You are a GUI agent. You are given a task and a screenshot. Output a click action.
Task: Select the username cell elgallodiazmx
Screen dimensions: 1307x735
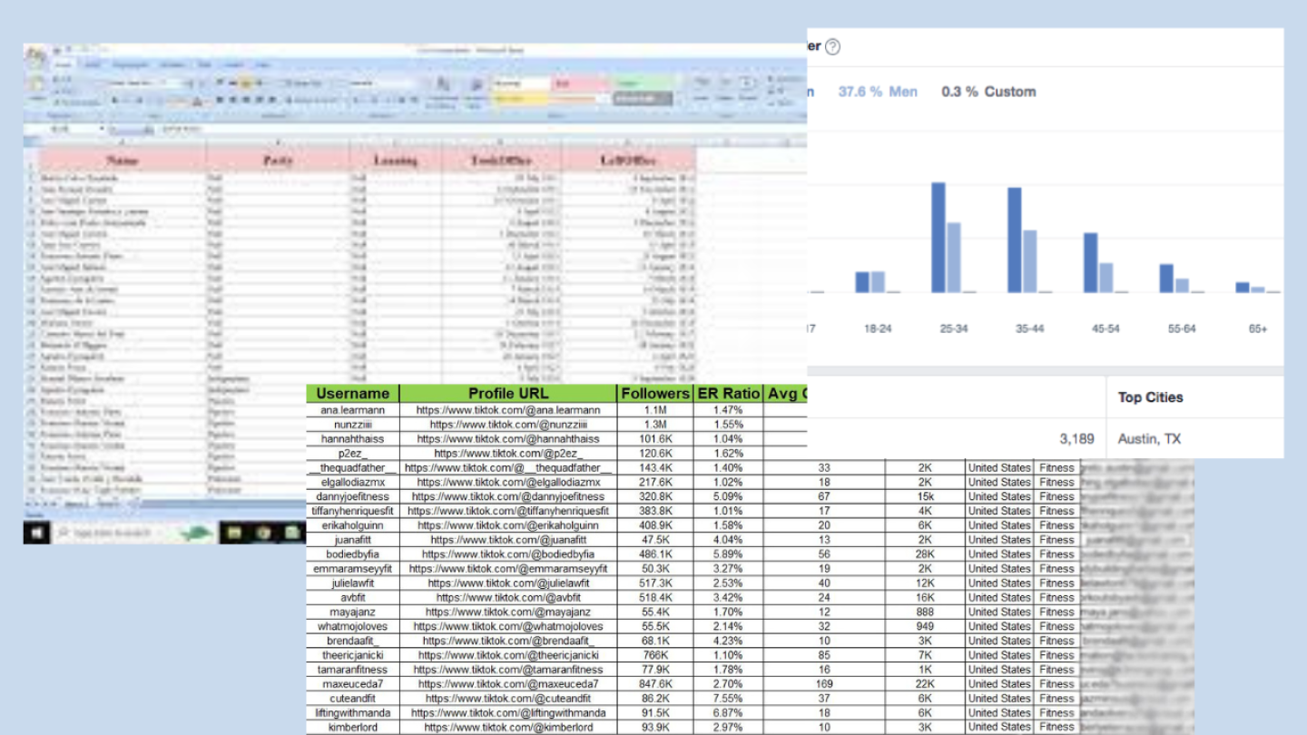click(x=353, y=483)
